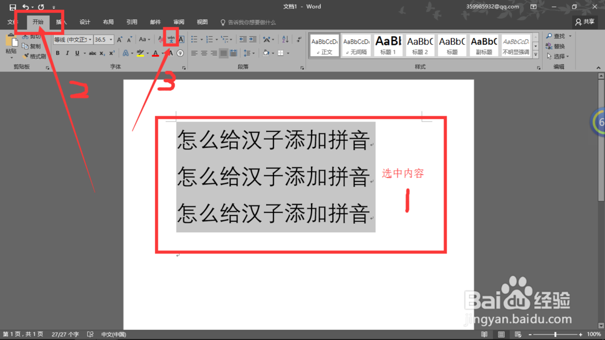Adjust the zoom slider in status bar
The image size is (605, 340).
[x=555, y=335]
